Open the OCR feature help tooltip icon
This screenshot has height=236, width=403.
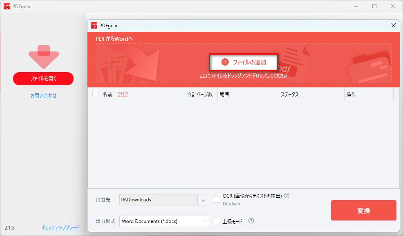coord(287,196)
